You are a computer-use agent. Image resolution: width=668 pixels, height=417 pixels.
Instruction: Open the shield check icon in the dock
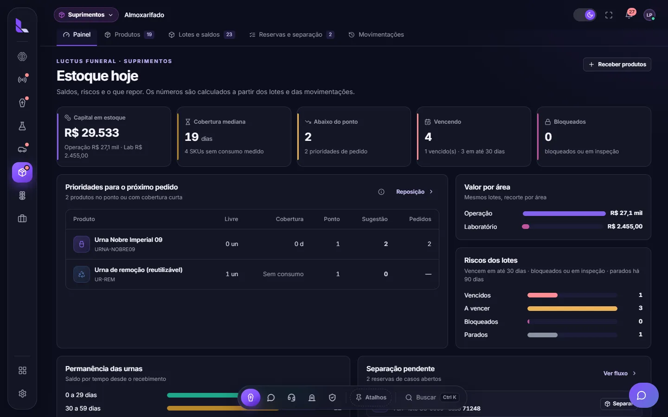(332, 398)
